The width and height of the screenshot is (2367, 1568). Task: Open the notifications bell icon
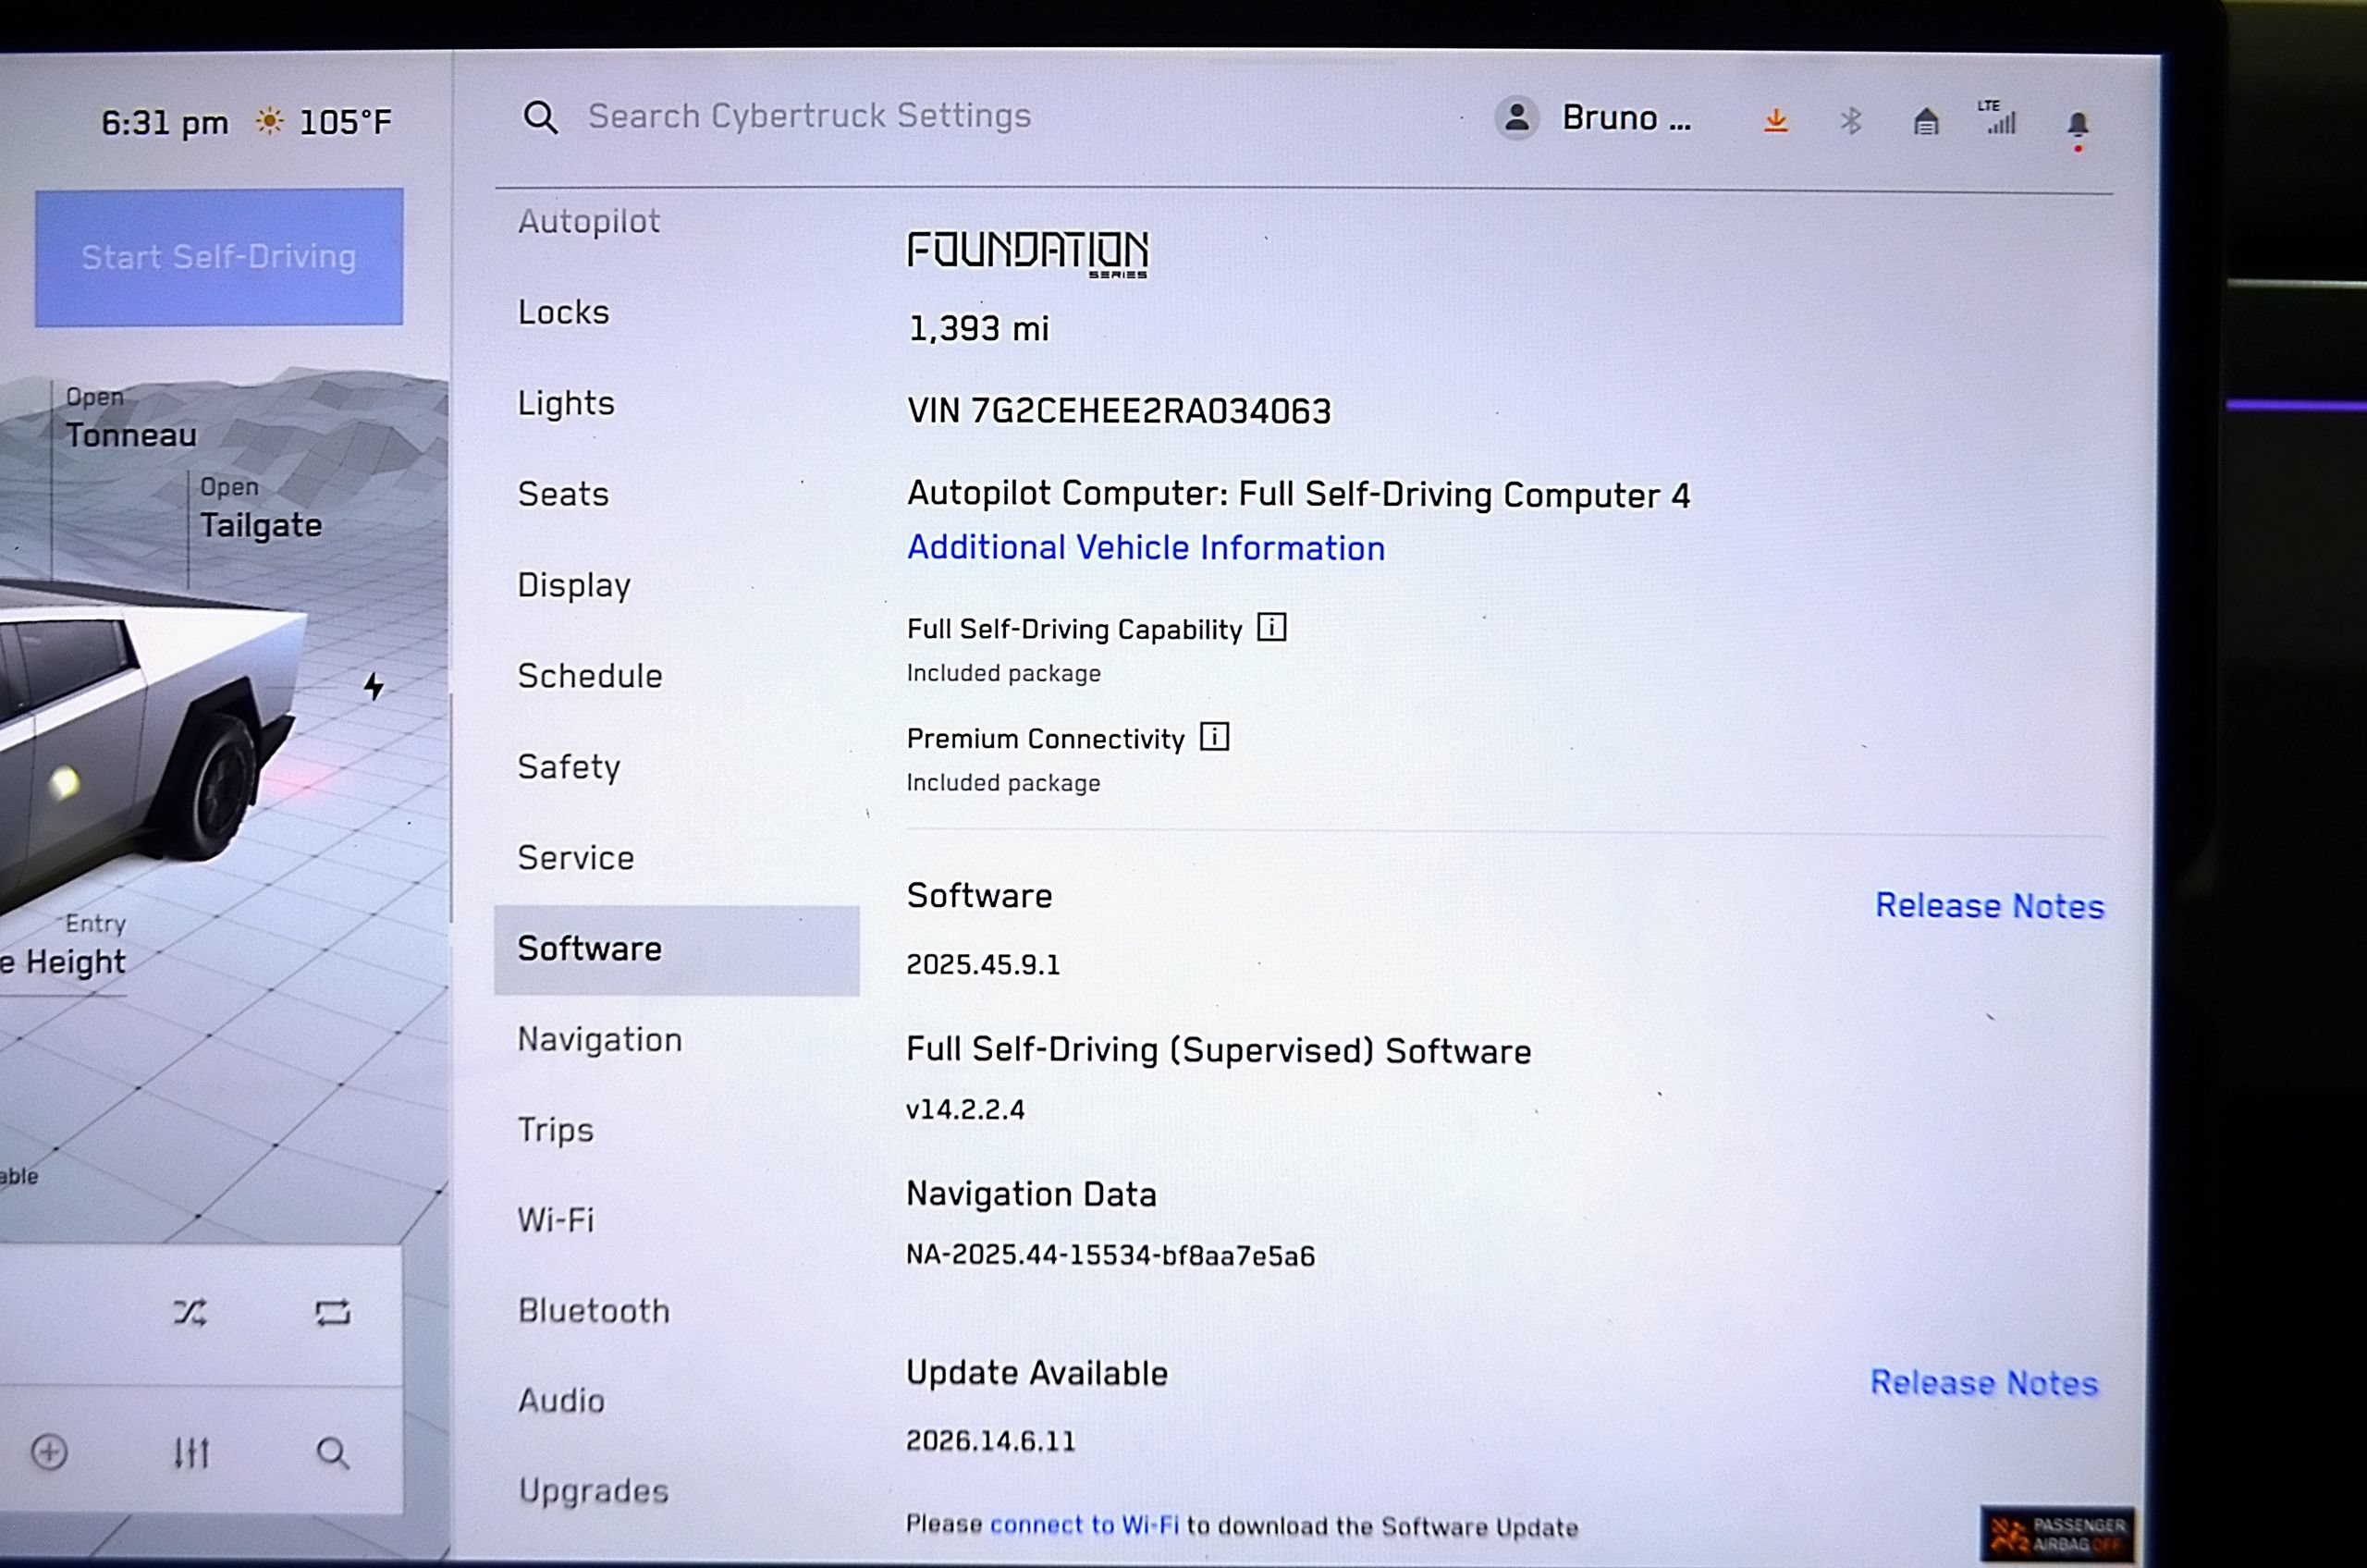(2078, 125)
